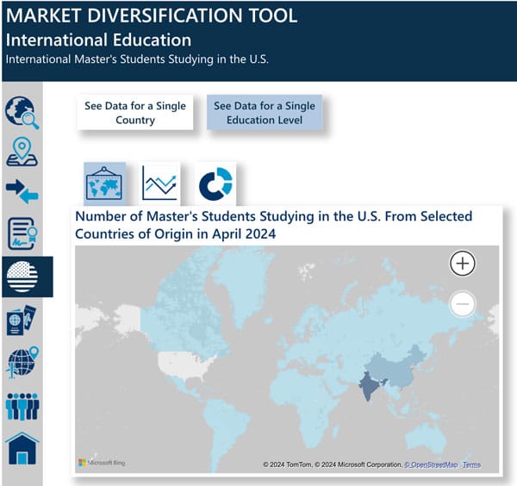
Task: Switch to the line chart trend view
Action: coord(160,184)
